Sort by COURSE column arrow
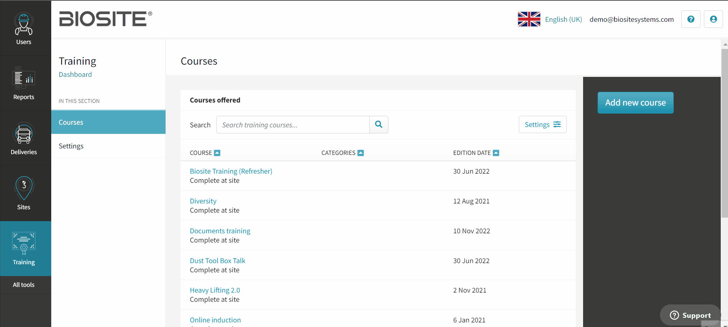 (x=217, y=153)
